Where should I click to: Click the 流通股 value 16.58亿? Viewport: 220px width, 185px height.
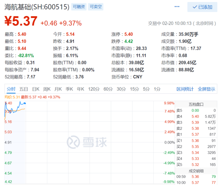136,70
